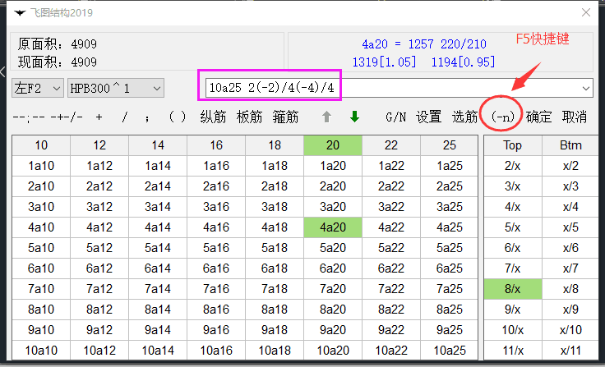This screenshot has width=605, height=367.
Task: Click the --;-- symbol button
Action: click(x=29, y=117)
